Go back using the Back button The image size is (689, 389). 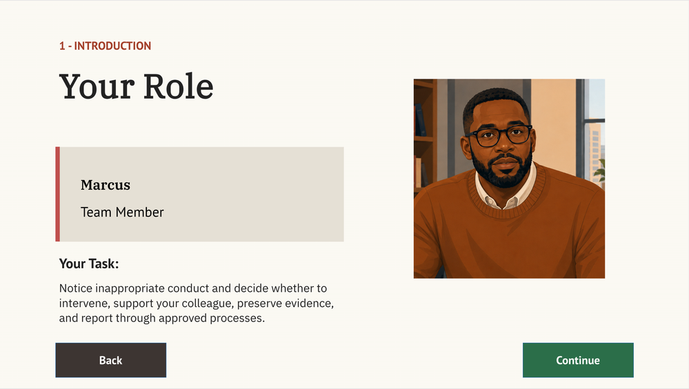[x=111, y=360]
